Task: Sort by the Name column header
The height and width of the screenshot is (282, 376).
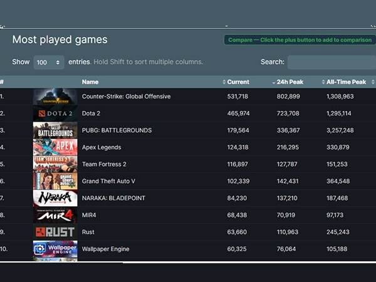Action: pyautogui.click(x=90, y=82)
